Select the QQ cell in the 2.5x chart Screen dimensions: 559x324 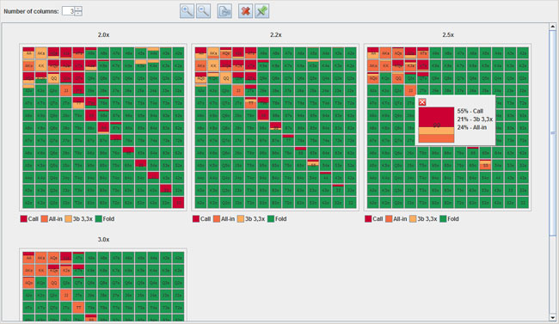398,78
